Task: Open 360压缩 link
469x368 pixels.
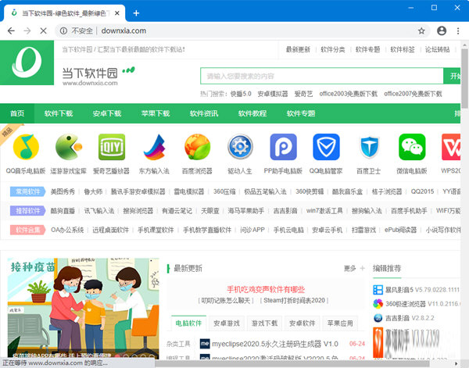Action: tap(224, 191)
